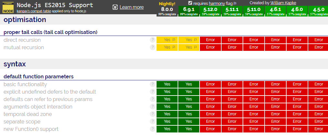Viewport: 328px width, 137px height.
Task: Click red Error cell for direct recursion 5.12.0
Action: 211,40
